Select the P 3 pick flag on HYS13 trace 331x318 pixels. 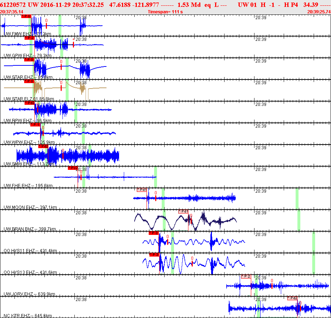154,255
